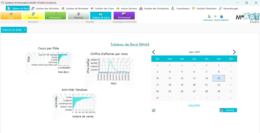The height and width of the screenshot is (133, 260).
Task: Select March 27 in the calendar
Action: [194, 91]
